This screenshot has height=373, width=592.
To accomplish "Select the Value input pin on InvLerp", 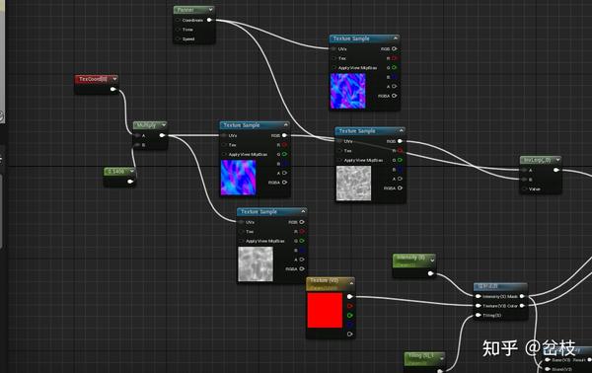I will (x=524, y=188).
